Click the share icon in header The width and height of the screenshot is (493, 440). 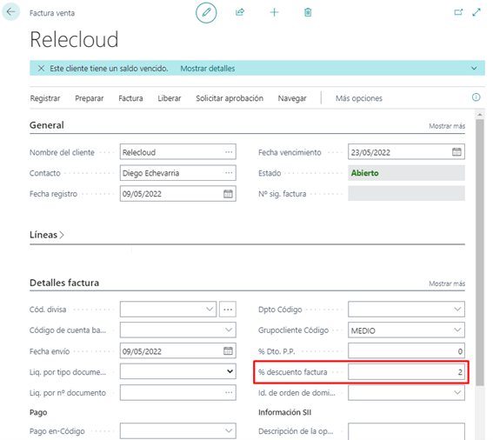click(x=240, y=12)
